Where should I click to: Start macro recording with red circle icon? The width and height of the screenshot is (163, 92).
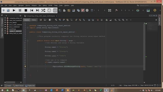click(x=98, y=20)
